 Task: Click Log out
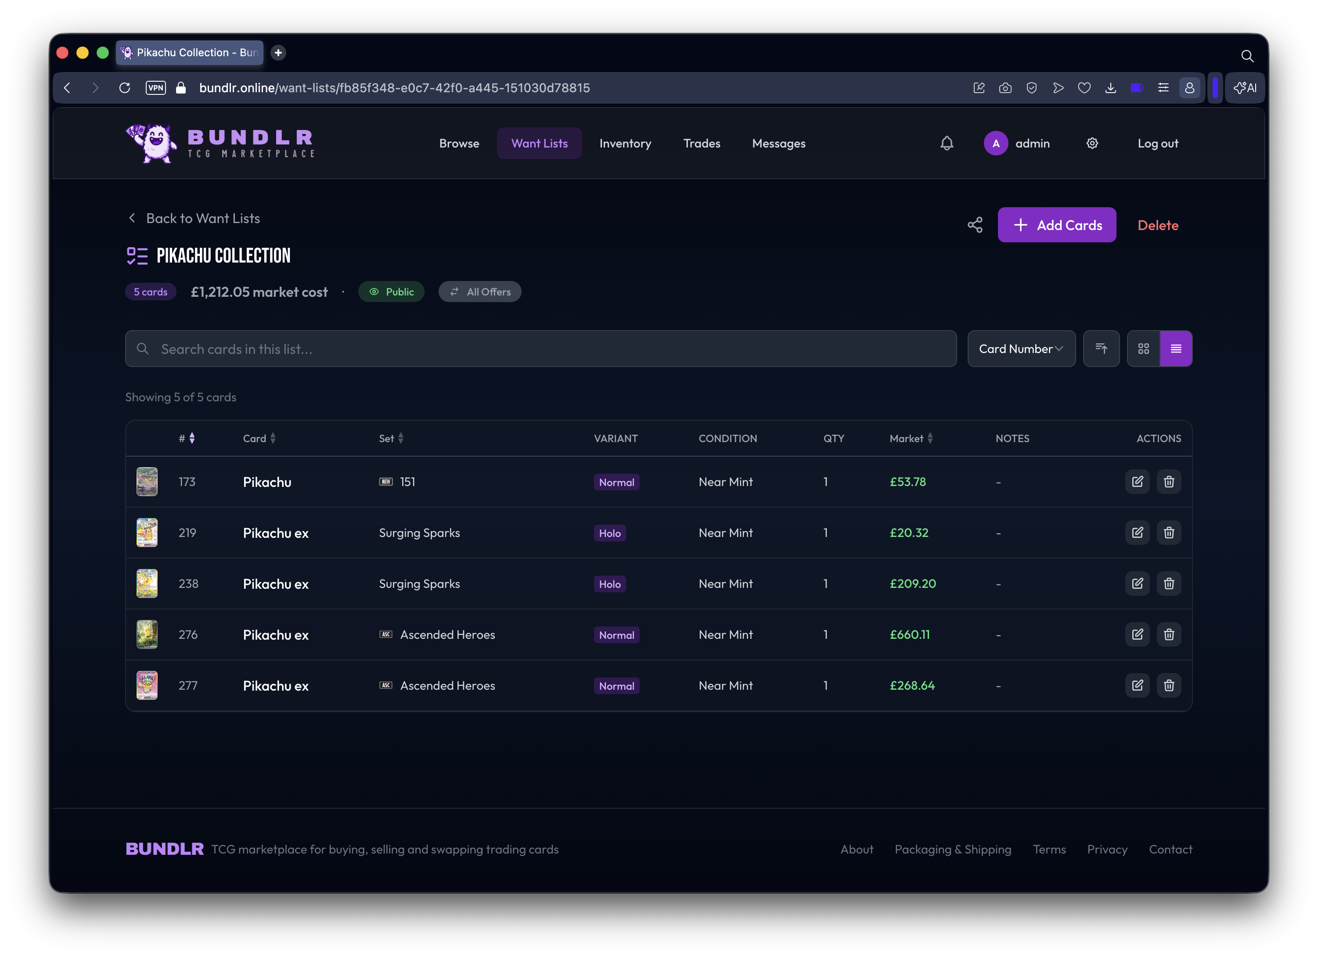pyautogui.click(x=1158, y=143)
